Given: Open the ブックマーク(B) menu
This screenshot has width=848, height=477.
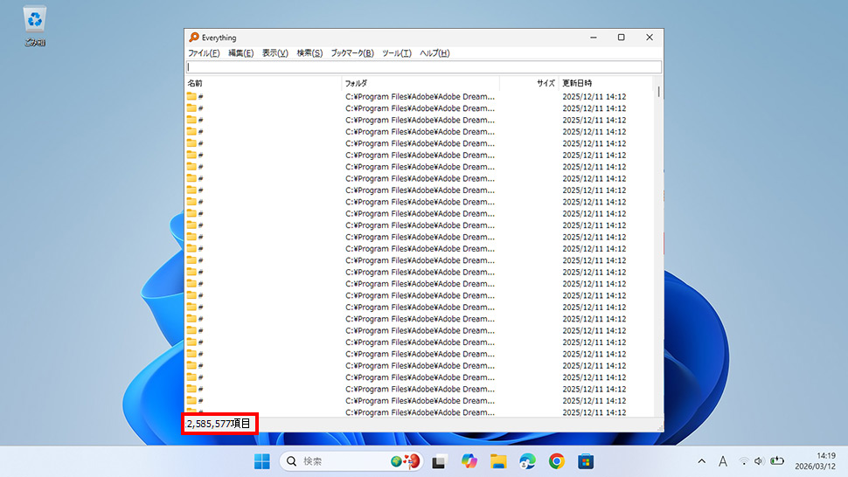Looking at the screenshot, I should [x=352, y=53].
